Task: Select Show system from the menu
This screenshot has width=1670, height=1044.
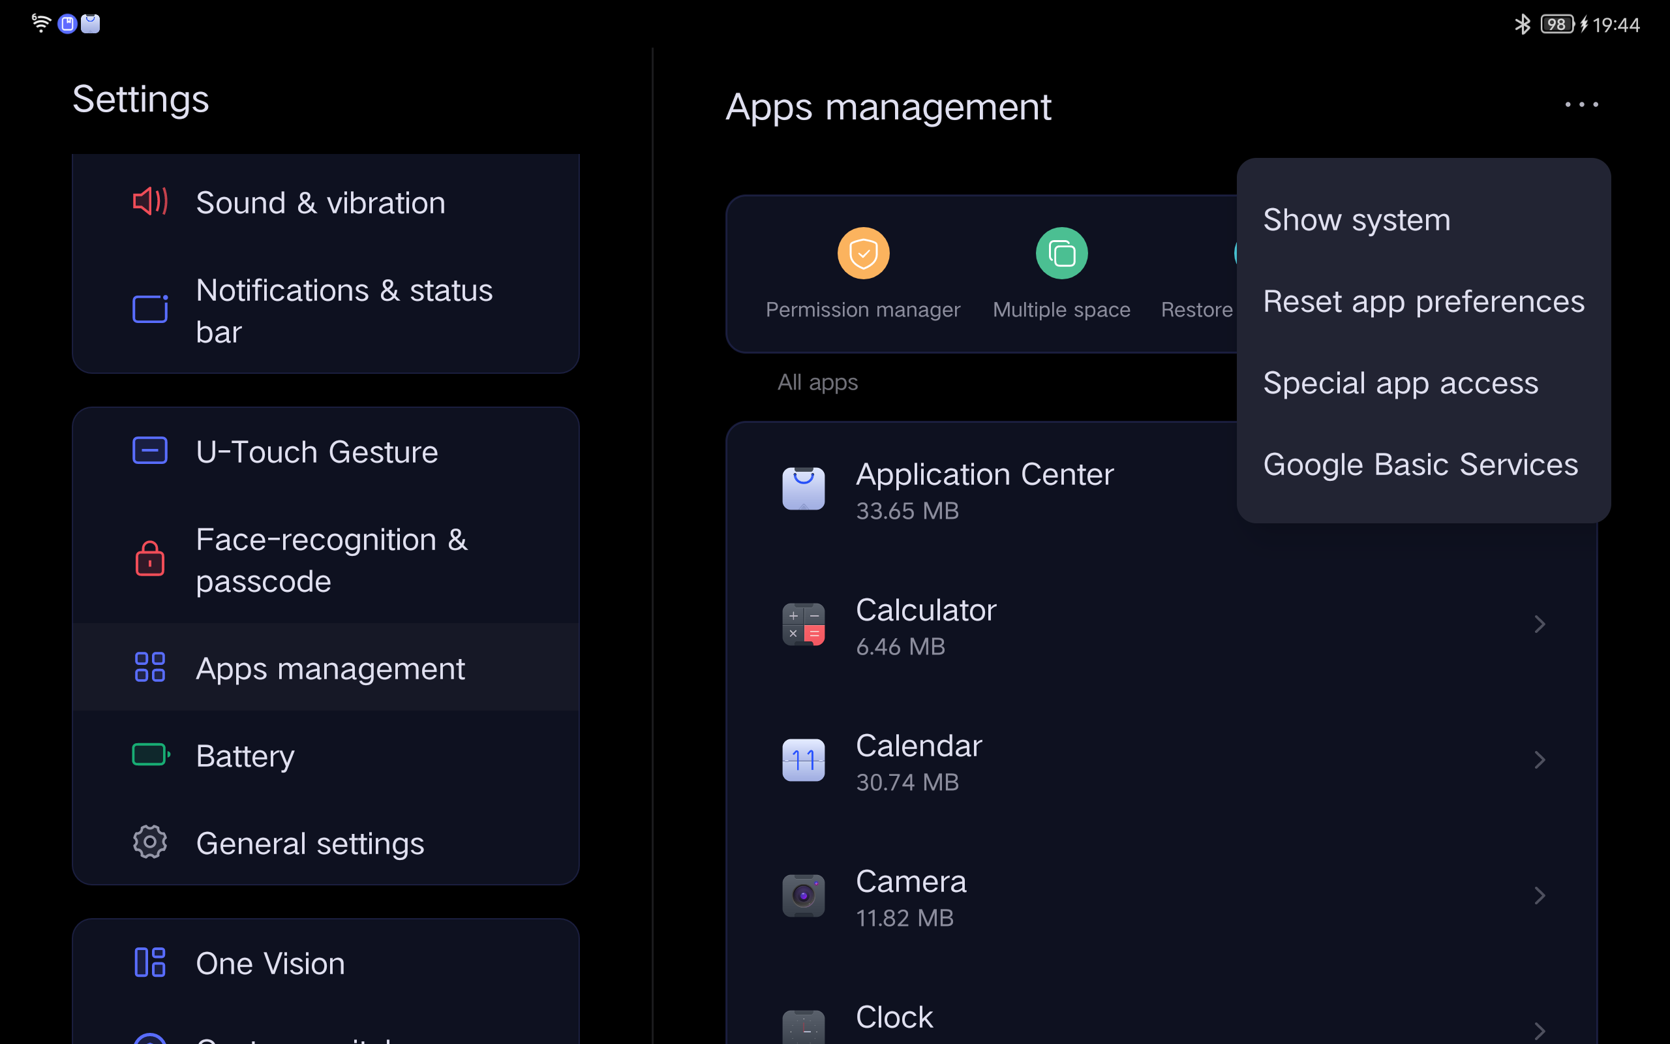Action: coord(1357,221)
